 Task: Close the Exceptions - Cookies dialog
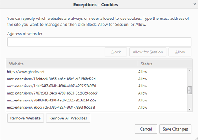click(195, 4)
